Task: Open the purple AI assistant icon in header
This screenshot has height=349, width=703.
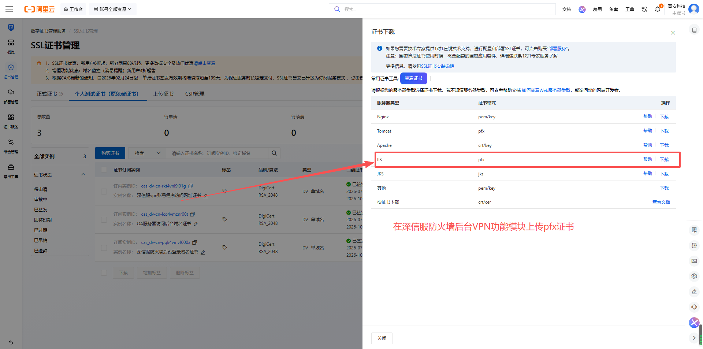Action: point(582,9)
